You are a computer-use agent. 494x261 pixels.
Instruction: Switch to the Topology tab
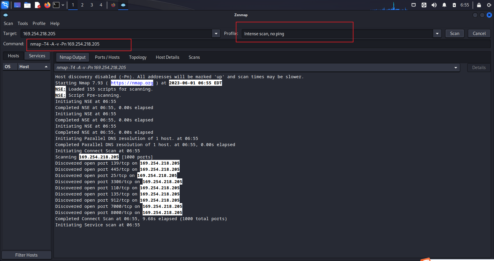point(138,57)
